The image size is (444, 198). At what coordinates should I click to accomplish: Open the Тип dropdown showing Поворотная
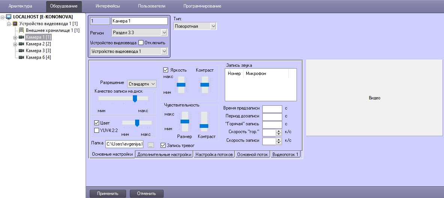coord(195,26)
